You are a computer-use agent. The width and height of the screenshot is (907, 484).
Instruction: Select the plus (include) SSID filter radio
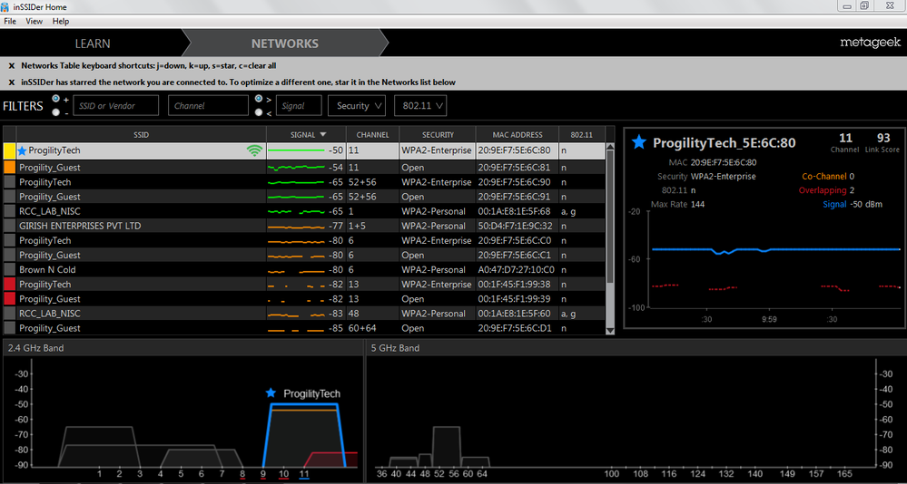click(55, 99)
